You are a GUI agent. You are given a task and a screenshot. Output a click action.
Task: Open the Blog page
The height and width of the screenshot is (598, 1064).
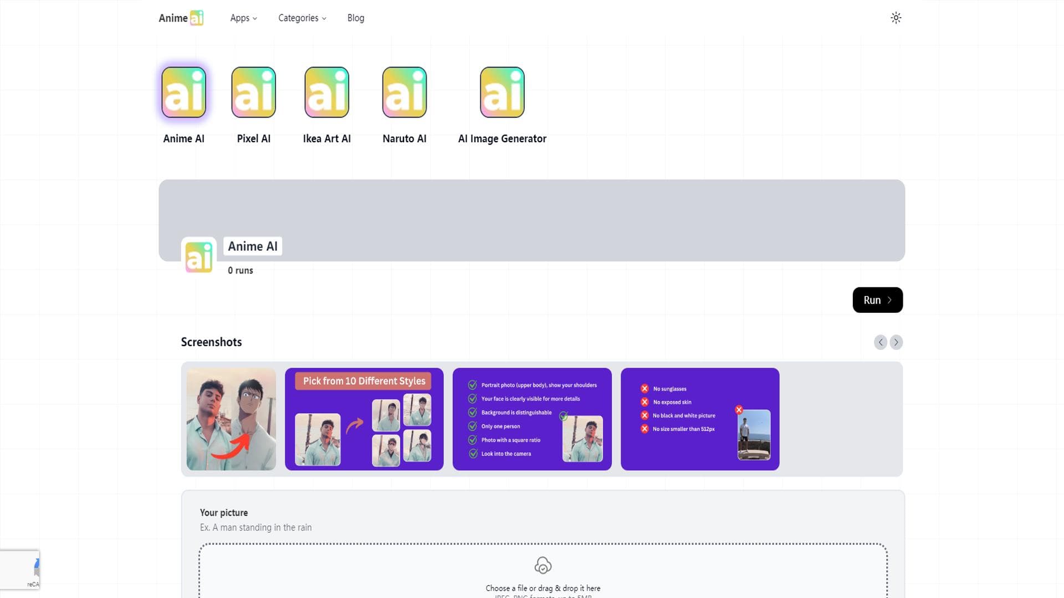(x=356, y=18)
